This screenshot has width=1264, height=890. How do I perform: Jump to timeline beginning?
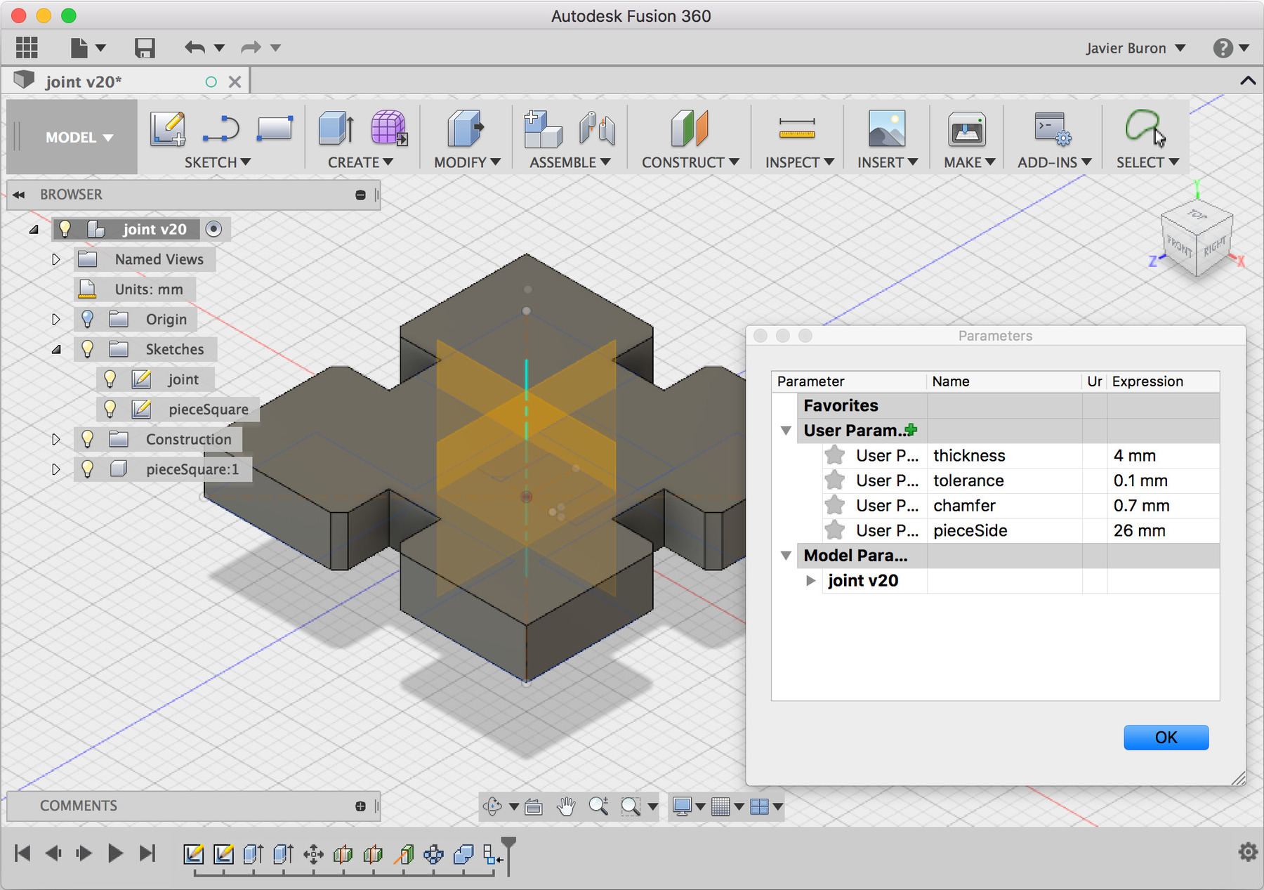click(x=22, y=853)
